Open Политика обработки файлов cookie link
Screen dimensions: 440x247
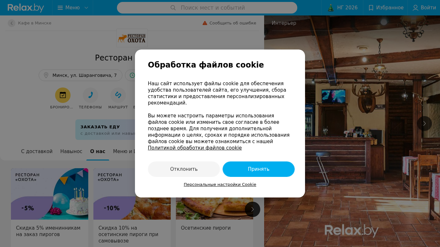tap(195, 148)
